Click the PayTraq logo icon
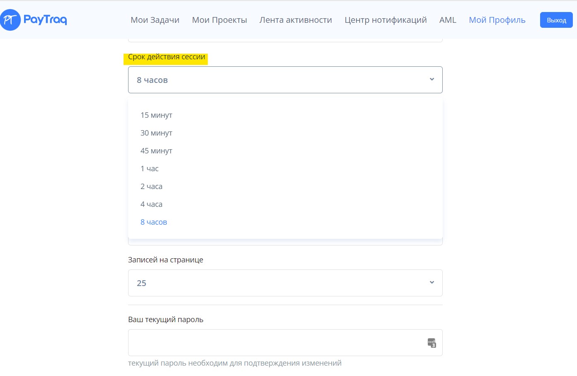 [x=10, y=20]
